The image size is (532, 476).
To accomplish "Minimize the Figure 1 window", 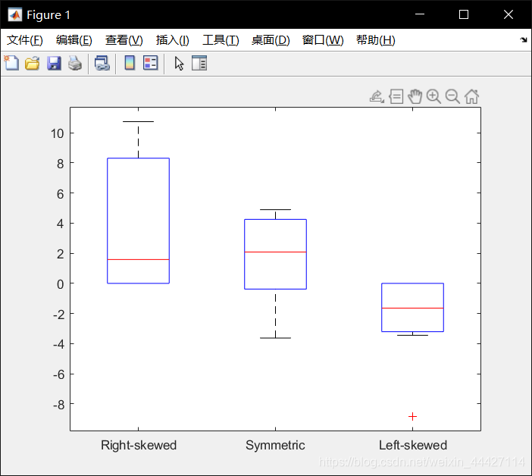I will click(420, 14).
